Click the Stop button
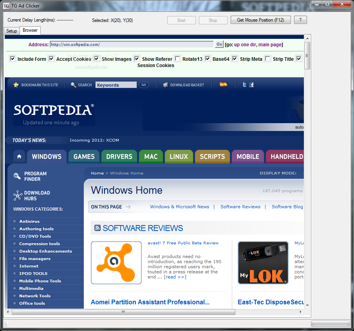 pyautogui.click(x=213, y=20)
